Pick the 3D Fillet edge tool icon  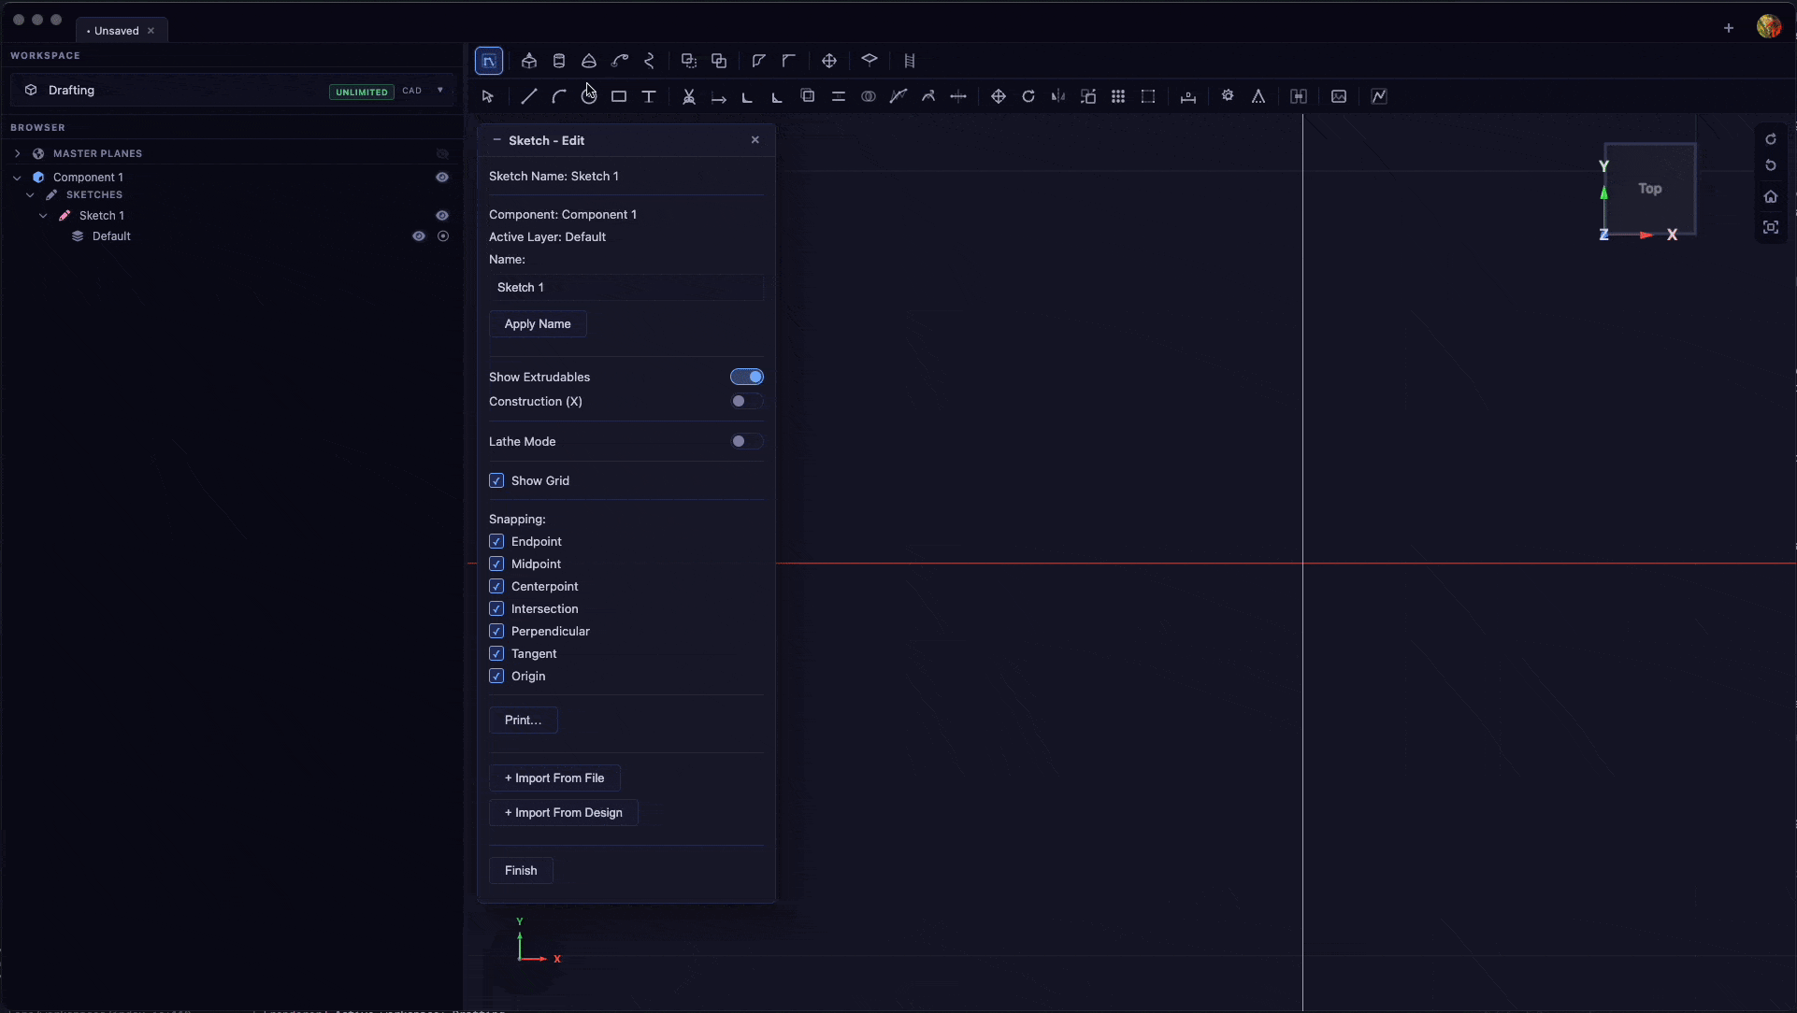pos(758,61)
